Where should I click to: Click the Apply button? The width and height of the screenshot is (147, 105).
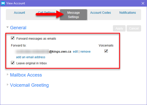tap(119, 28)
